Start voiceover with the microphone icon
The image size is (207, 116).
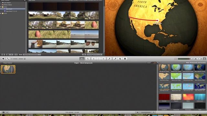(x=115, y=59)
